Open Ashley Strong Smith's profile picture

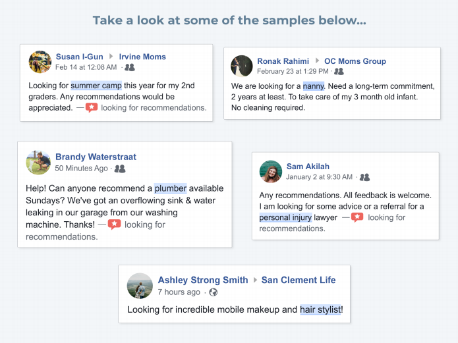click(x=140, y=286)
